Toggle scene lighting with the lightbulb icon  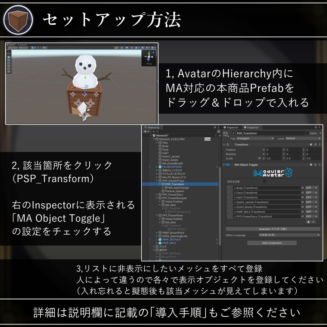(x=126, y=48)
